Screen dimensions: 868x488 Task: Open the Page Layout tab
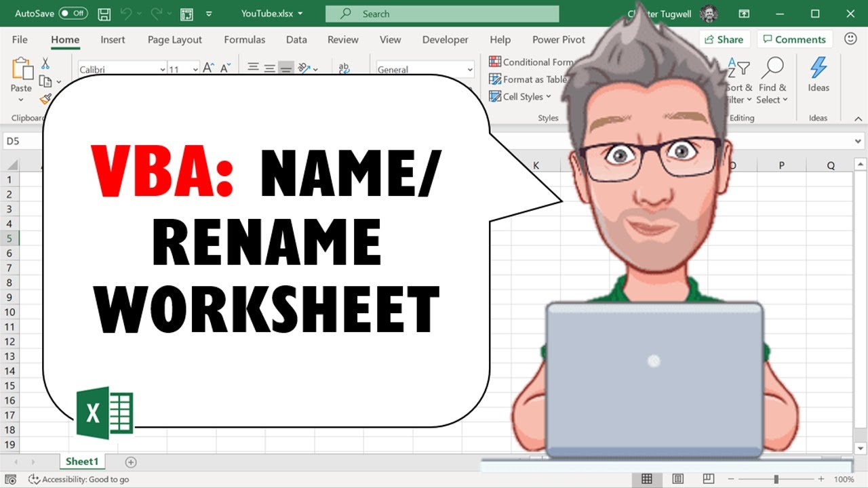coord(175,39)
